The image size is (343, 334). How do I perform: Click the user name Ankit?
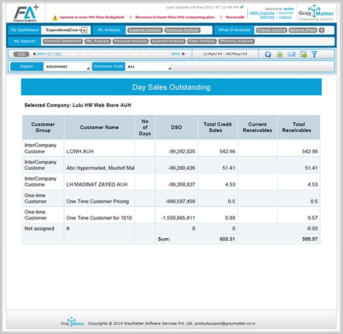pos(289,9)
